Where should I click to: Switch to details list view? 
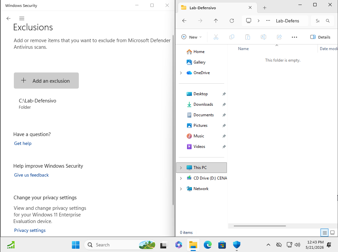tap(324, 233)
